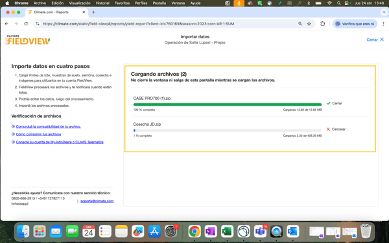Open the Archivo menu

[40, 3]
